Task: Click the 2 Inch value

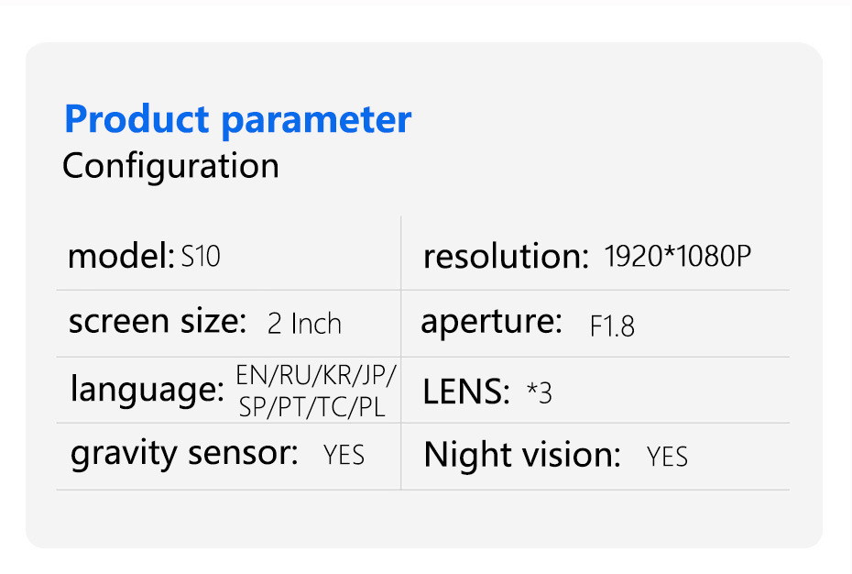Action: click(304, 324)
